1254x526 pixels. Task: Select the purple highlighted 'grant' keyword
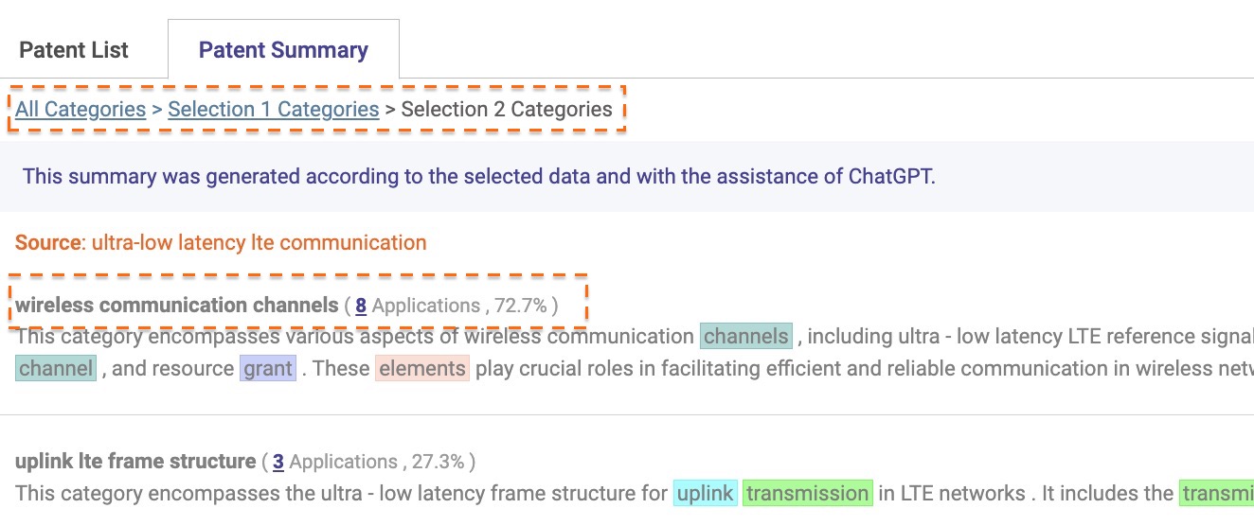point(268,369)
